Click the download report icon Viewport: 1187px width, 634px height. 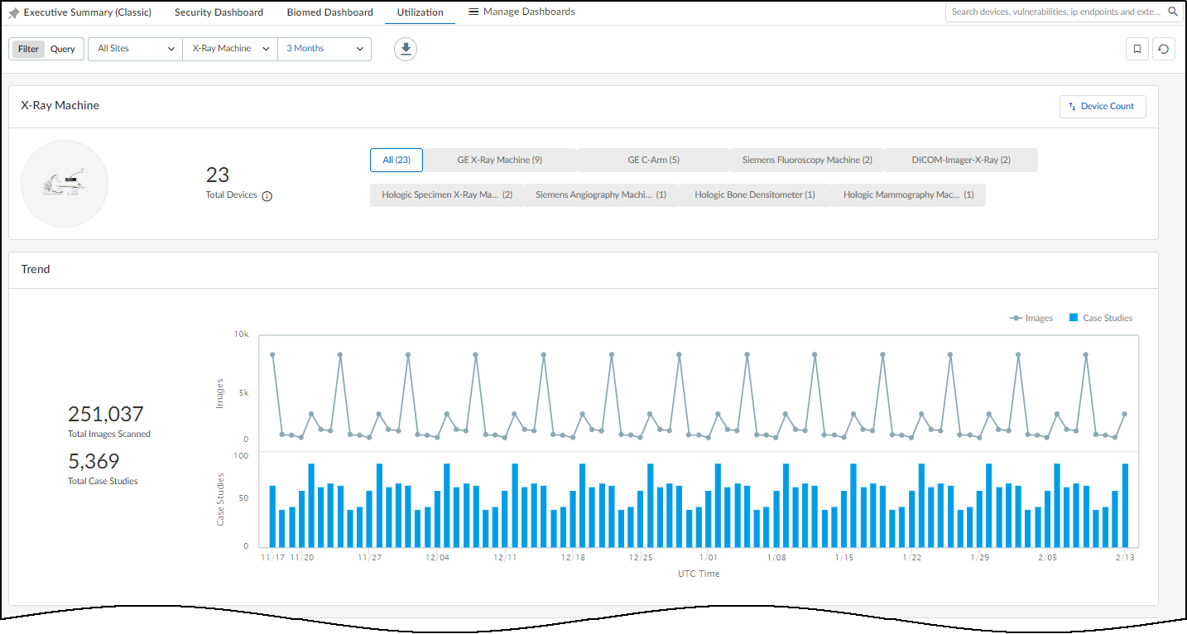(406, 49)
